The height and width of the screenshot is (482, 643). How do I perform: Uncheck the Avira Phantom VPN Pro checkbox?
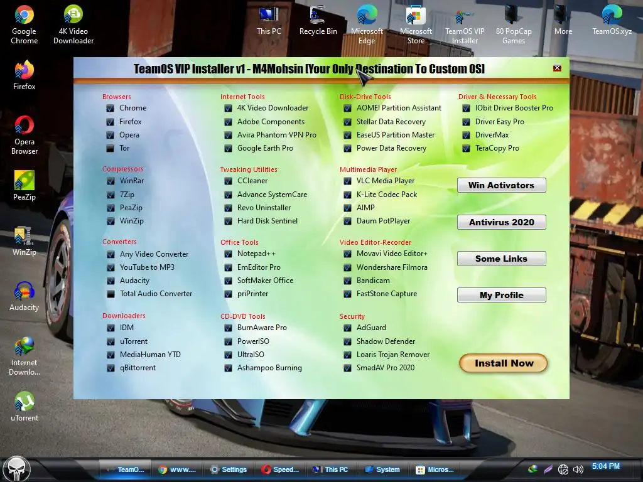228,136
